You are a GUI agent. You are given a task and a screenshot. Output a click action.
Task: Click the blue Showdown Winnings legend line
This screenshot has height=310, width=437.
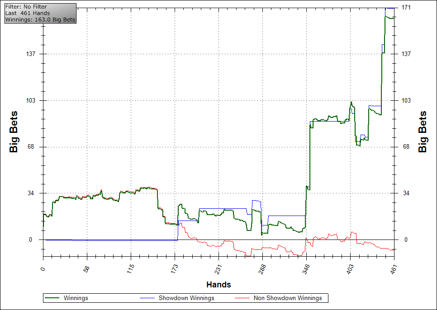pos(147,298)
